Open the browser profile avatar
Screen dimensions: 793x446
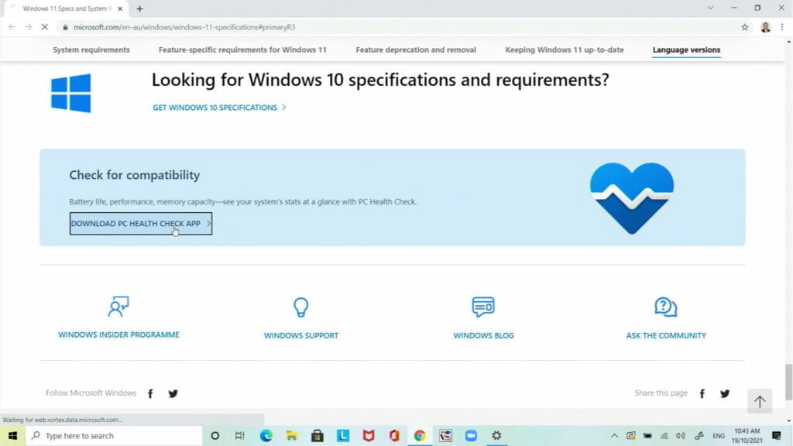(766, 26)
